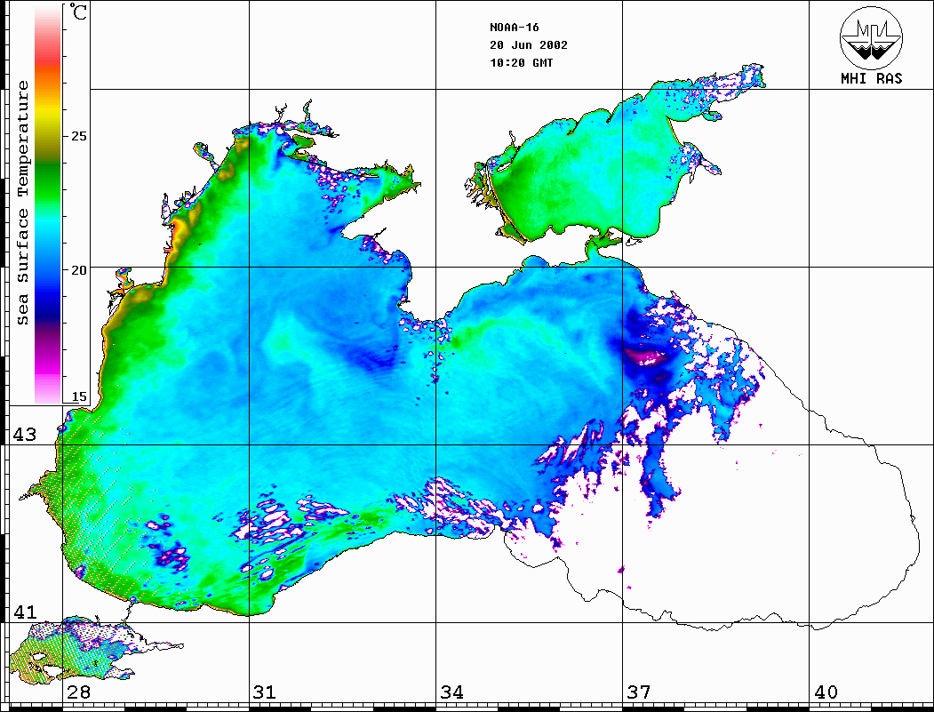
Task: Click the 15 tick label on temperature scale
Action: 78,396
